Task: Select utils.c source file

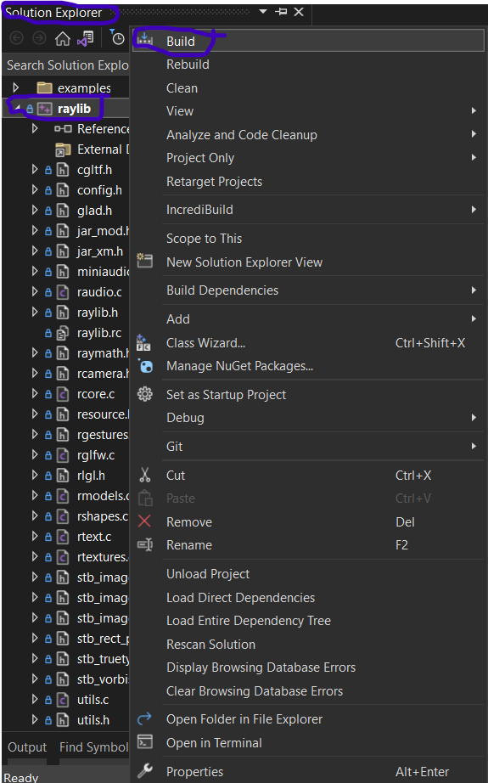Action: click(x=93, y=700)
